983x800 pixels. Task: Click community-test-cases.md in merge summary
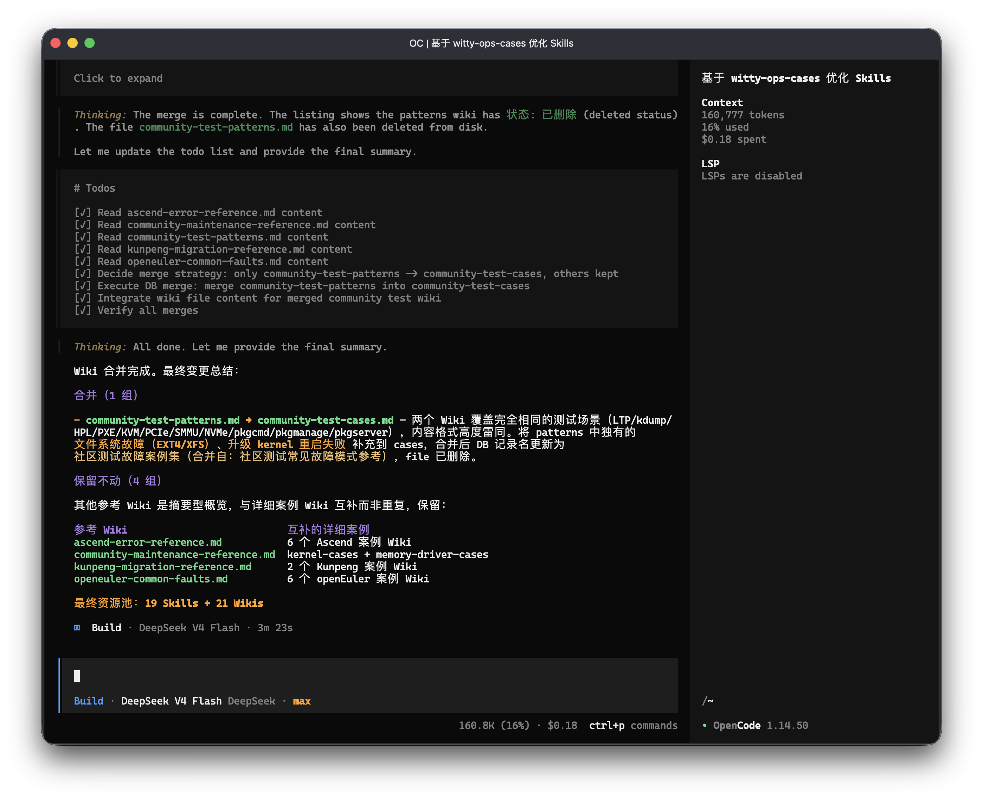coord(325,420)
